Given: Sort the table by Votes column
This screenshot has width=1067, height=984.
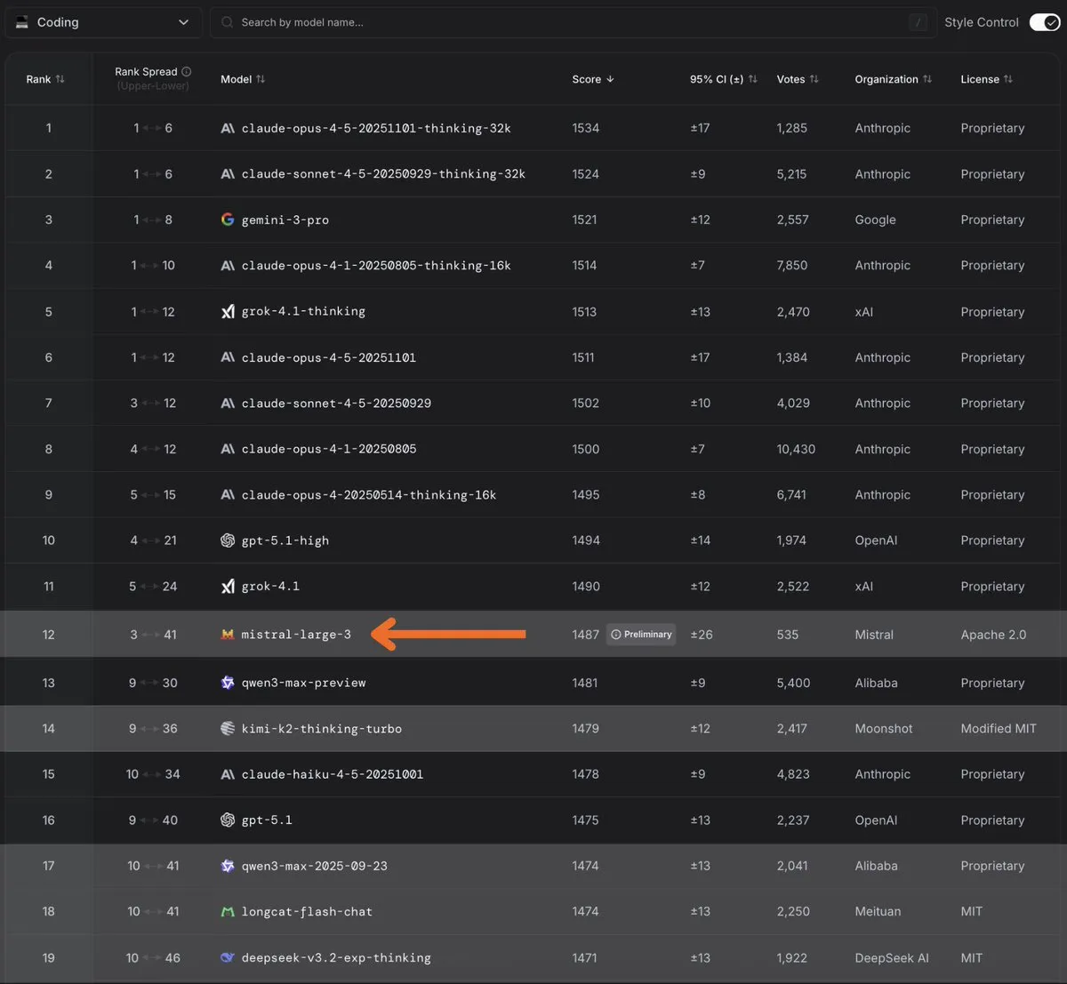Looking at the screenshot, I should [x=797, y=79].
